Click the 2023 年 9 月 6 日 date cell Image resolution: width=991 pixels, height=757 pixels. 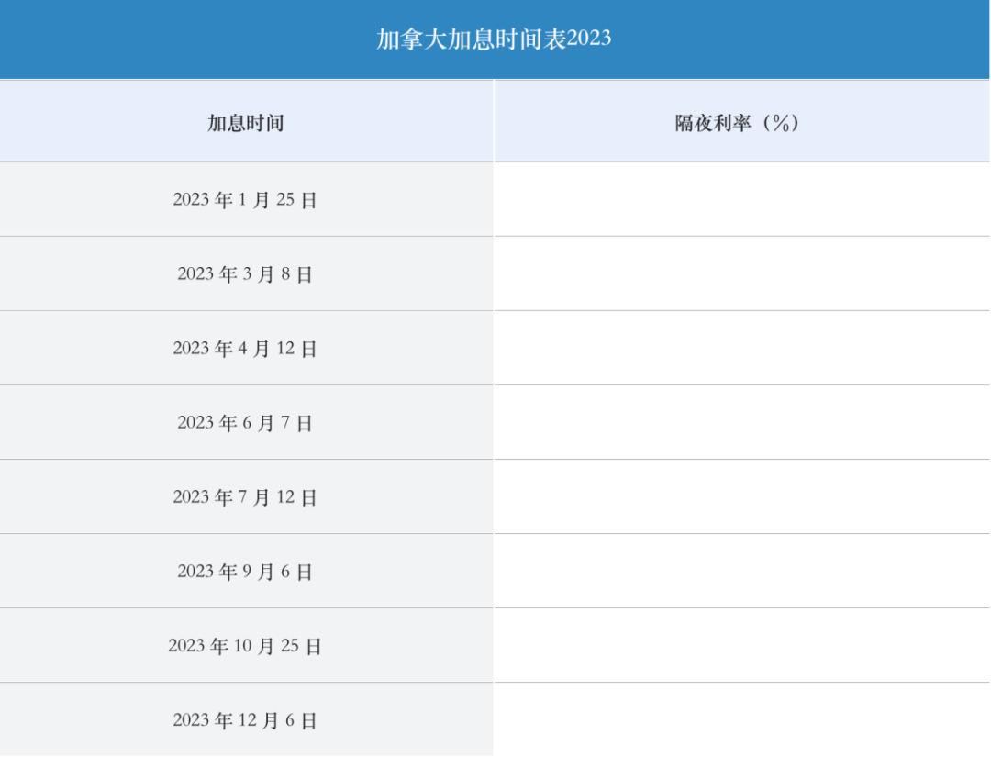[247, 572]
